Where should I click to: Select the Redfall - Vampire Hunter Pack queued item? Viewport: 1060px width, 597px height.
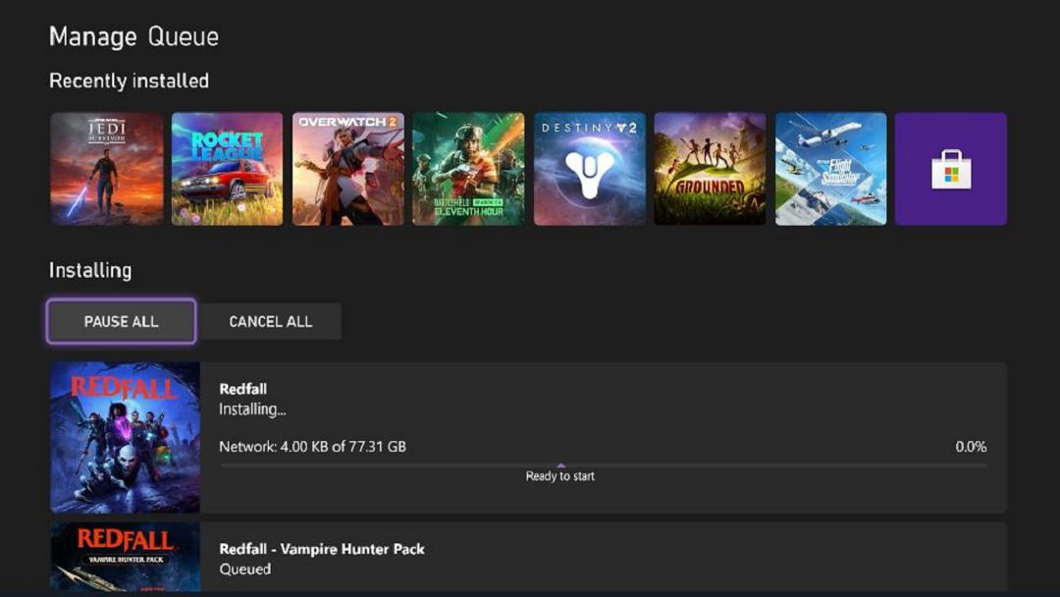click(529, 557)
